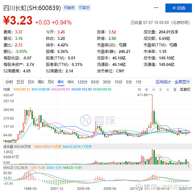Switch to the 120分 chart tab

(x=82, y=82)
